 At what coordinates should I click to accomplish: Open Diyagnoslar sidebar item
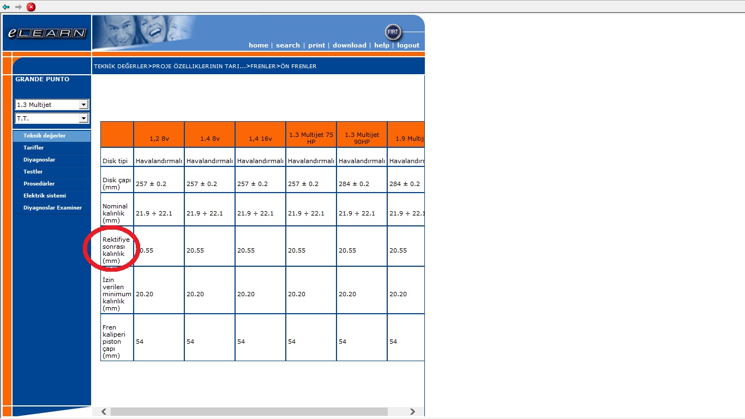coord(52,160)
